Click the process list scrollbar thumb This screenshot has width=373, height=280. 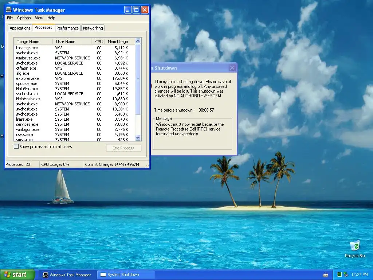click(138, 79)
